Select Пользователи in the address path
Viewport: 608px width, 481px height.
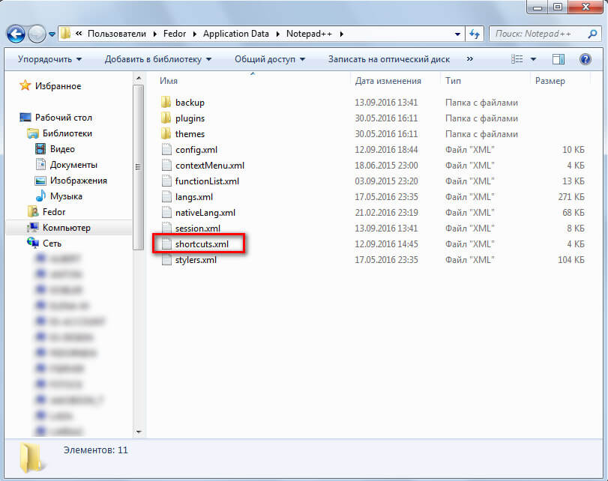coord(117,34)
